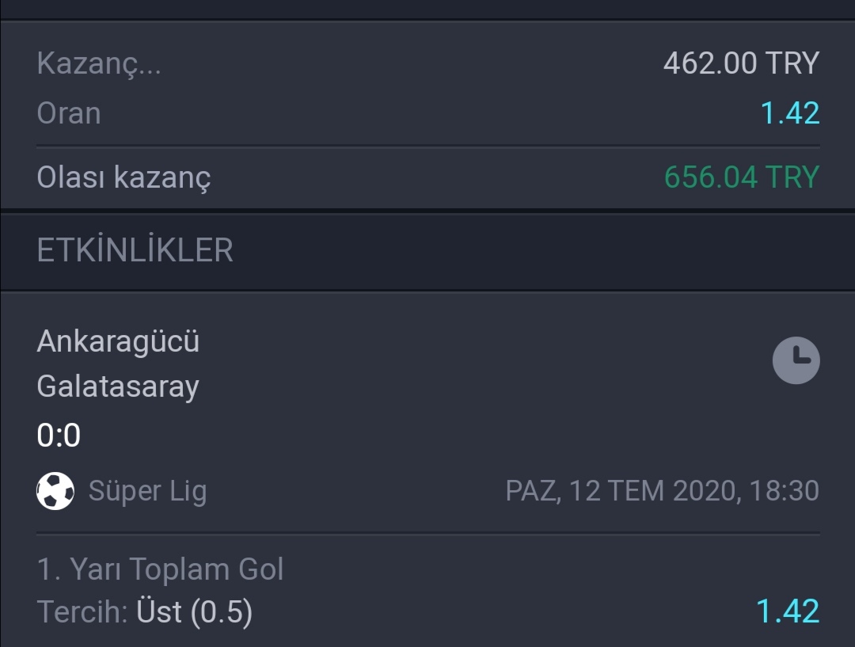Tap the 18:30 kickoff time
This screenshot has width=855, height=647.
[784, 491]
